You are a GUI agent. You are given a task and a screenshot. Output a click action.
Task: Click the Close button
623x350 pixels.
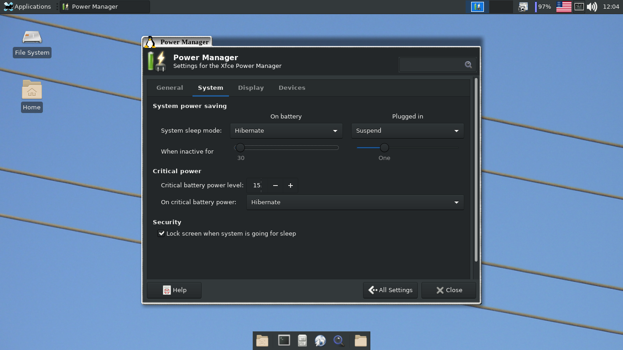point(449,290)
